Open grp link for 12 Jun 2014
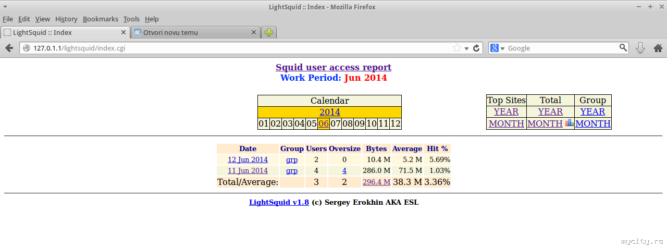Screen dimensions: 667x248 292,159
